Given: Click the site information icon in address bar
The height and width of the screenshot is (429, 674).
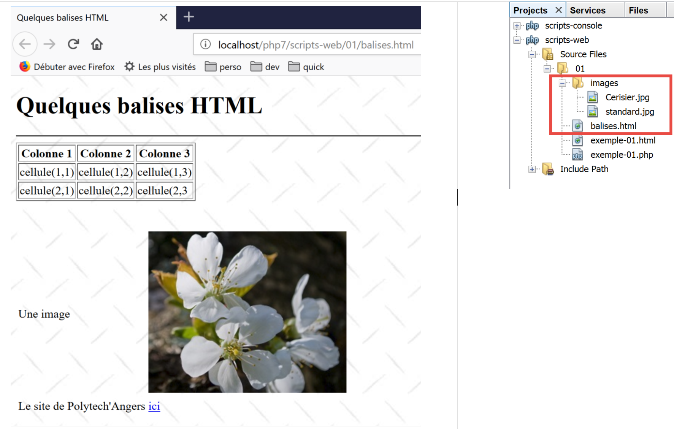Looking at the screenshot, I should tap(205, 44).
